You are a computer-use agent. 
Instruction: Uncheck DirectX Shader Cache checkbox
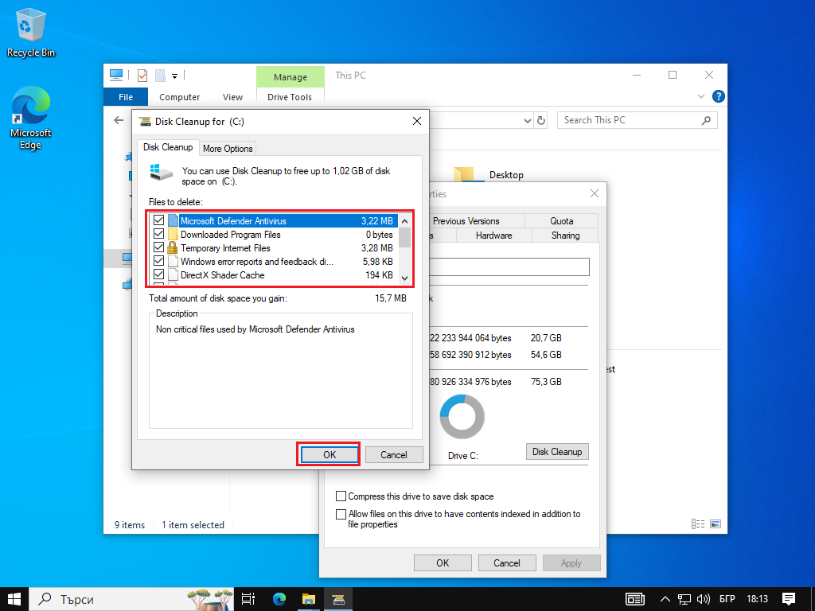(158, 274)
